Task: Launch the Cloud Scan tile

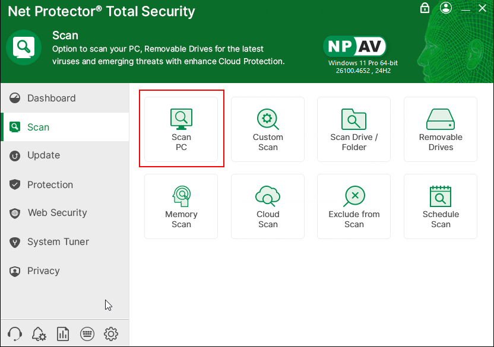Action: (268, 206)
